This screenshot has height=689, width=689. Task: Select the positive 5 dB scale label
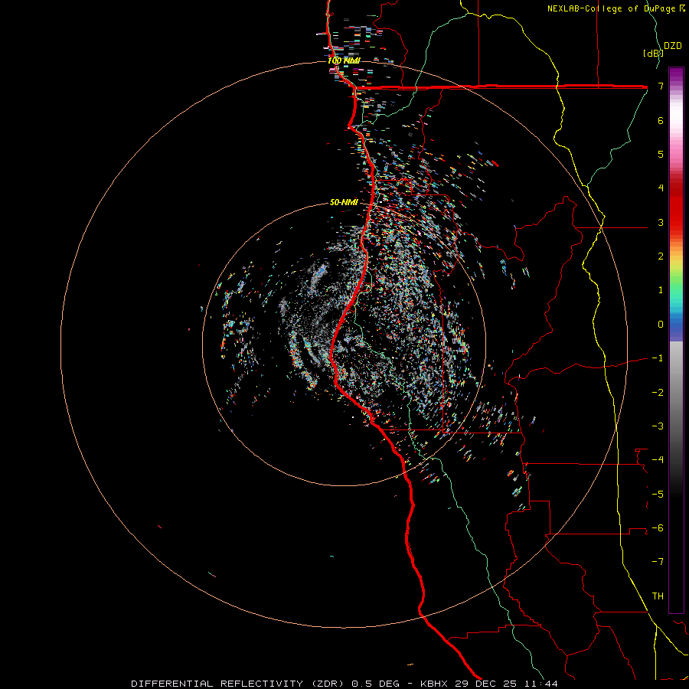[661, 154]
